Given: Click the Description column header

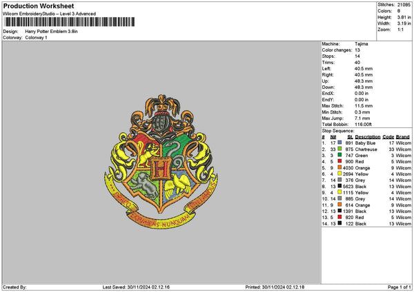Looking at the screenshot, I should 368,137.
